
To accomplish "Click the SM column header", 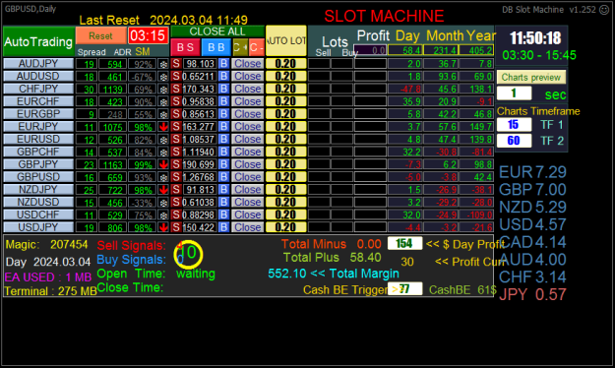I will (143, 52).
